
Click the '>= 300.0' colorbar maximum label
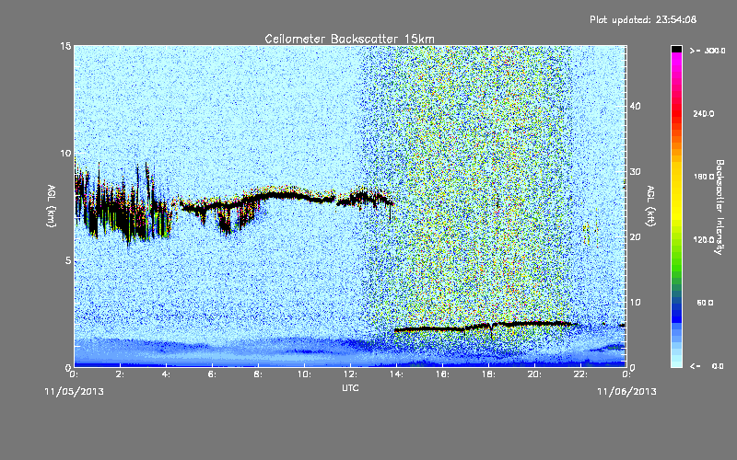click(x=708, y=51)
